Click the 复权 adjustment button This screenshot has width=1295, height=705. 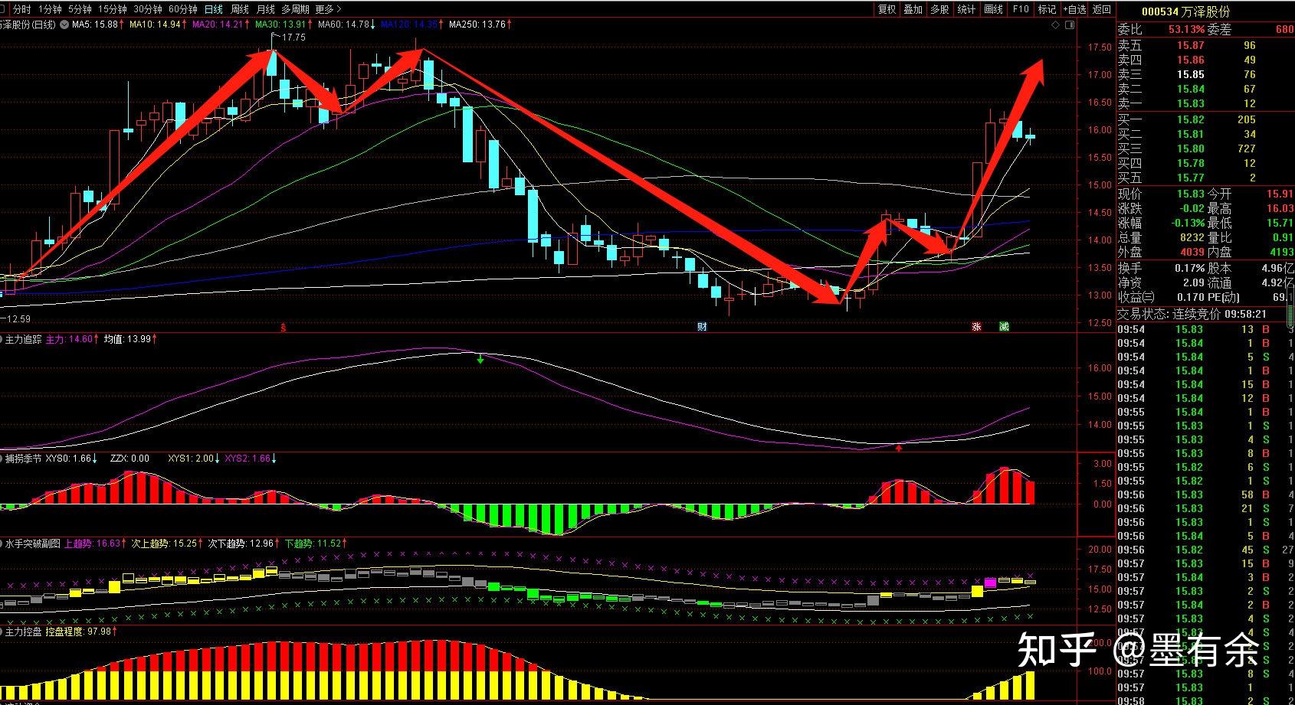pyautogui.click(x=887, y=9)
